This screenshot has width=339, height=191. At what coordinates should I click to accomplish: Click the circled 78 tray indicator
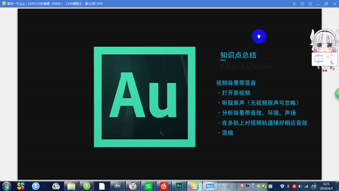point(314,186)
